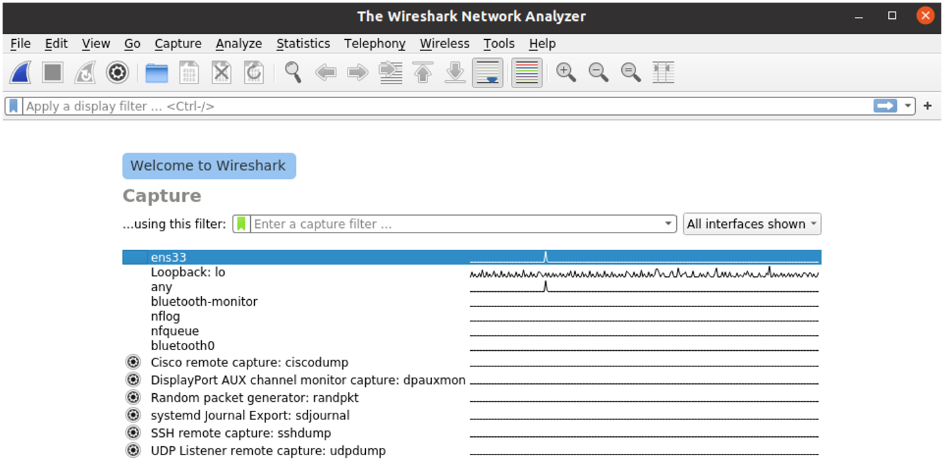The height and width of the screenshot is (467, 942).
Task: Open sdjournal settings gear icon
Action: click(x=133, y=415)
